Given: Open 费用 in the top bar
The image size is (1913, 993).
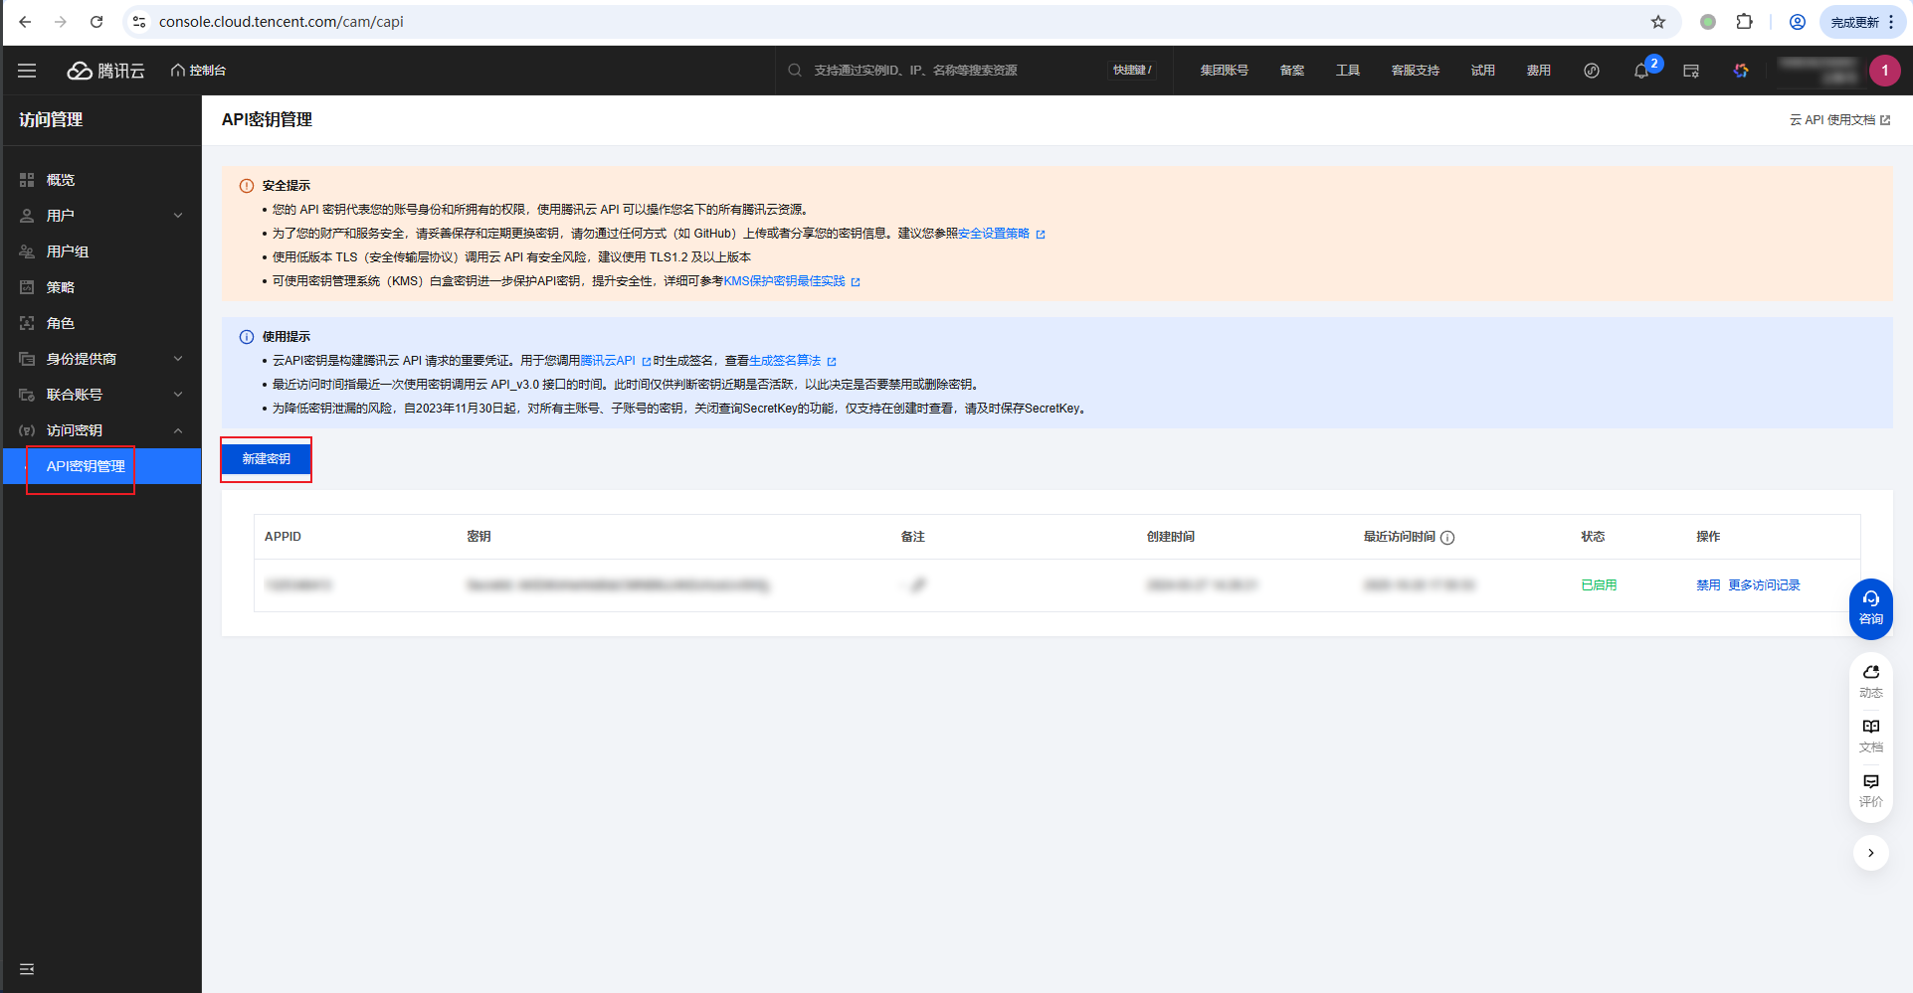Looking at the screenshot, I should pos(1539,71).
